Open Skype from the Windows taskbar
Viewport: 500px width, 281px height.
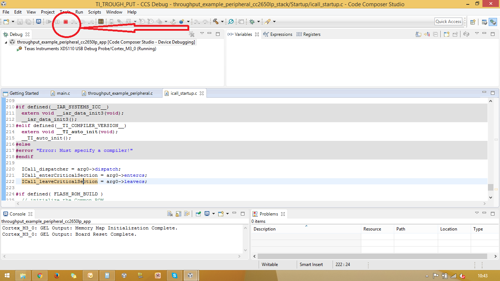pos(175,276)
